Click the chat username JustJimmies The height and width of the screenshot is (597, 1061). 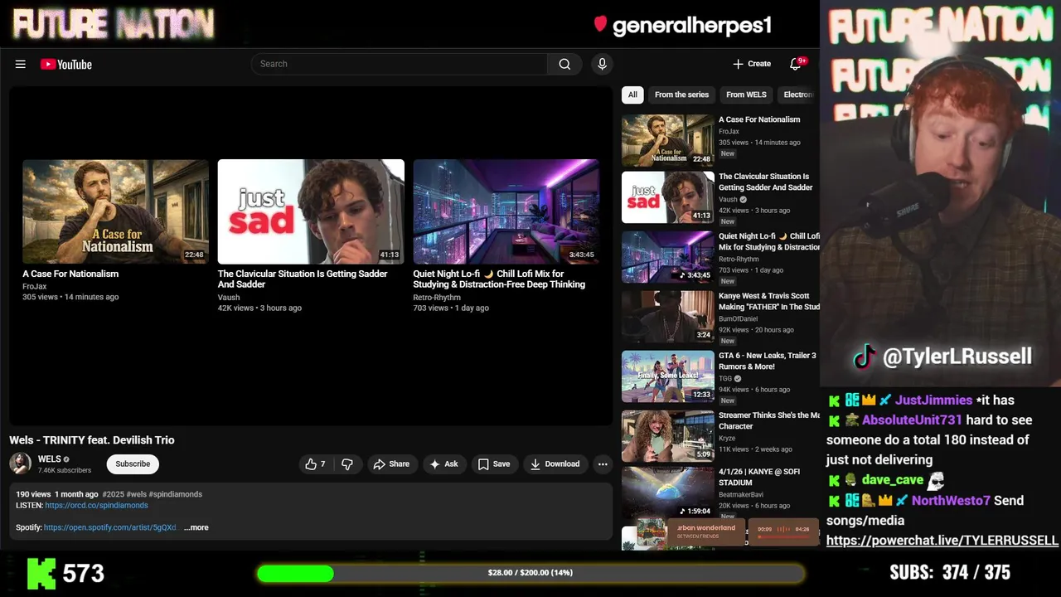(x=933, y=400)
